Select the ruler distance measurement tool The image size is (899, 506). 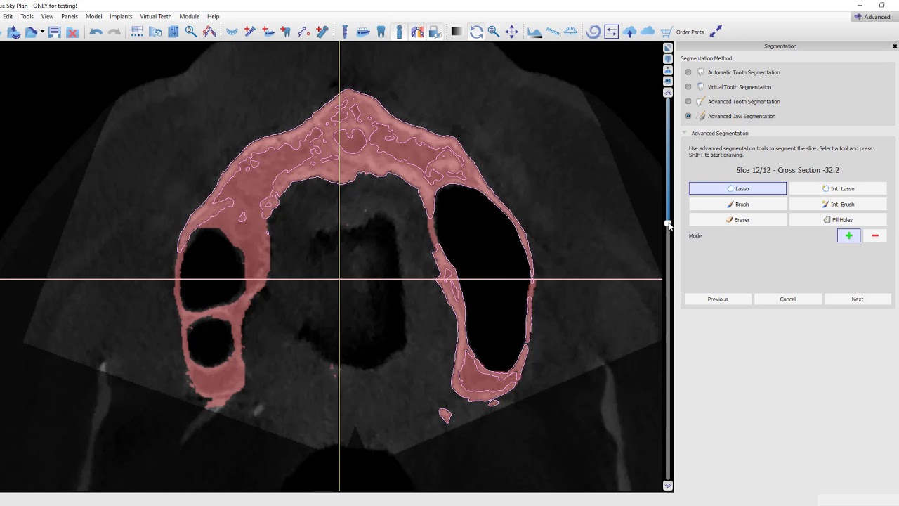(x=553, y=32)
